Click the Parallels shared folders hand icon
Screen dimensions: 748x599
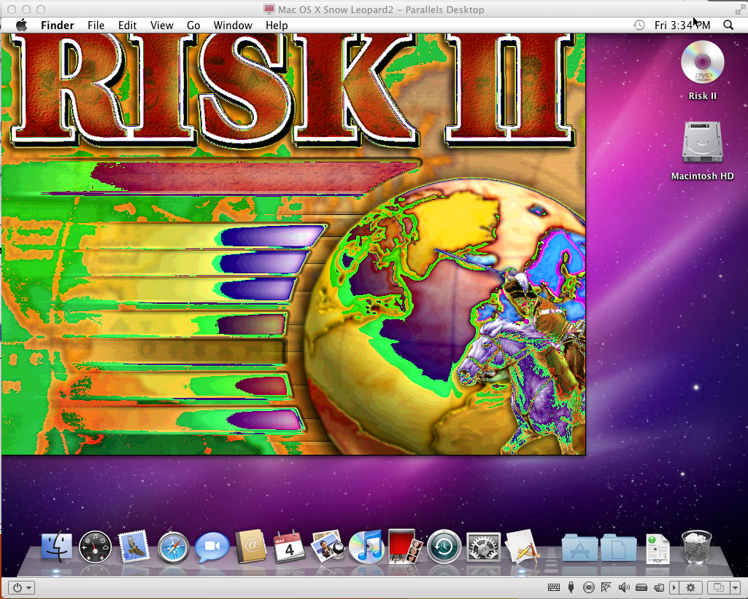tap(659, 587)
